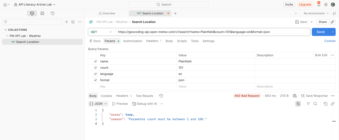Click the top Search bar
Viewport: 339px width, 140px height.
[168, 4]
